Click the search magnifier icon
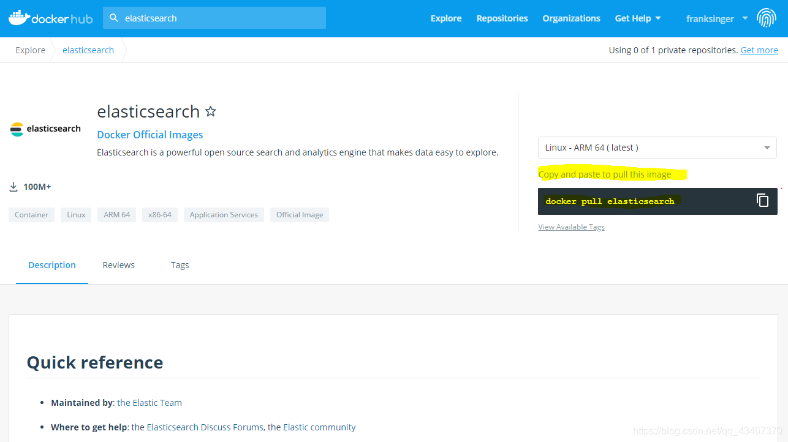The height and width of the screenshot is (442, 788). point(114,18)
